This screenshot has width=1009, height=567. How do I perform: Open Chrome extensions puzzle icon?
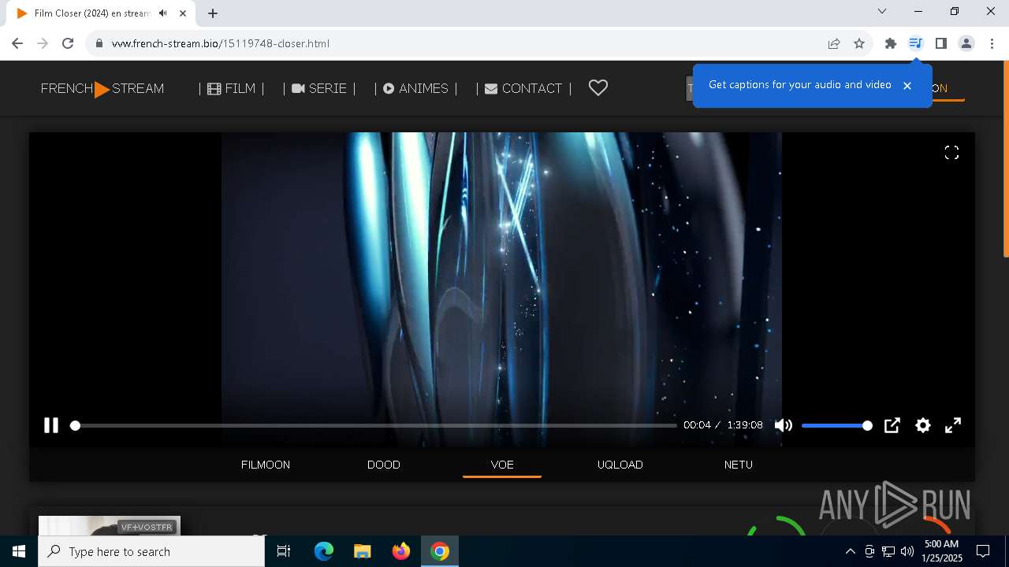(x=891, y=43)
